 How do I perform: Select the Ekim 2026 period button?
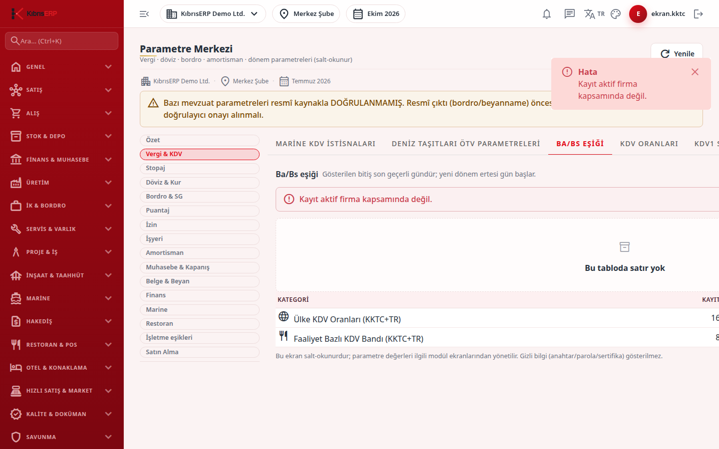pos(375,14)
